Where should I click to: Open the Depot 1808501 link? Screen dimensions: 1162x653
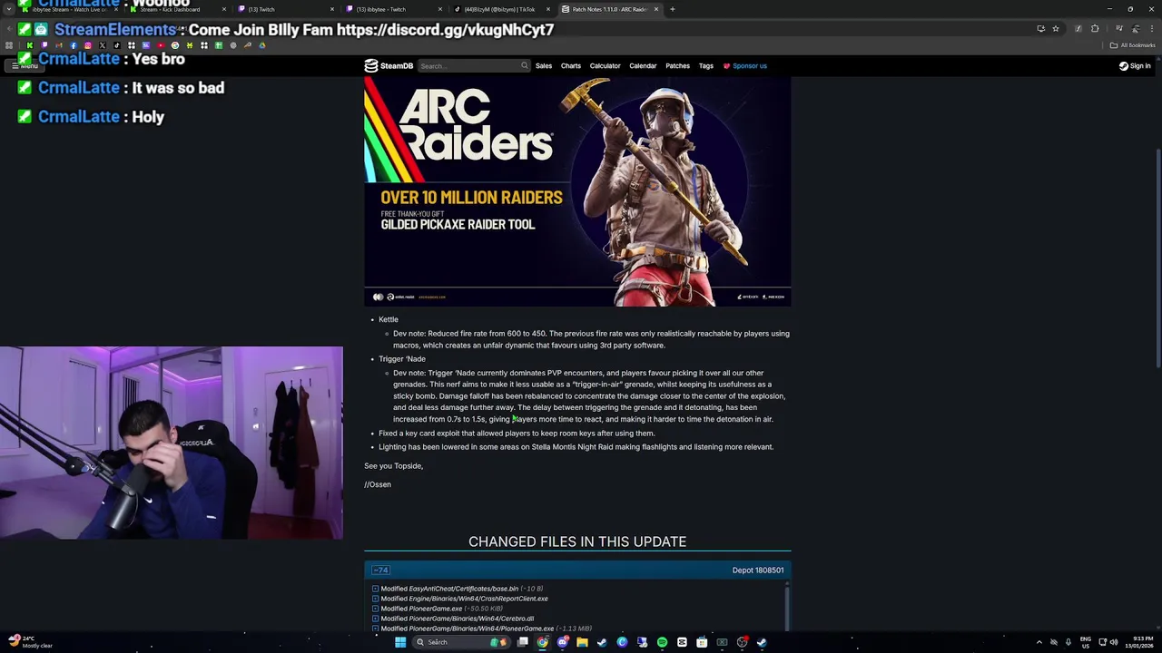758,570
